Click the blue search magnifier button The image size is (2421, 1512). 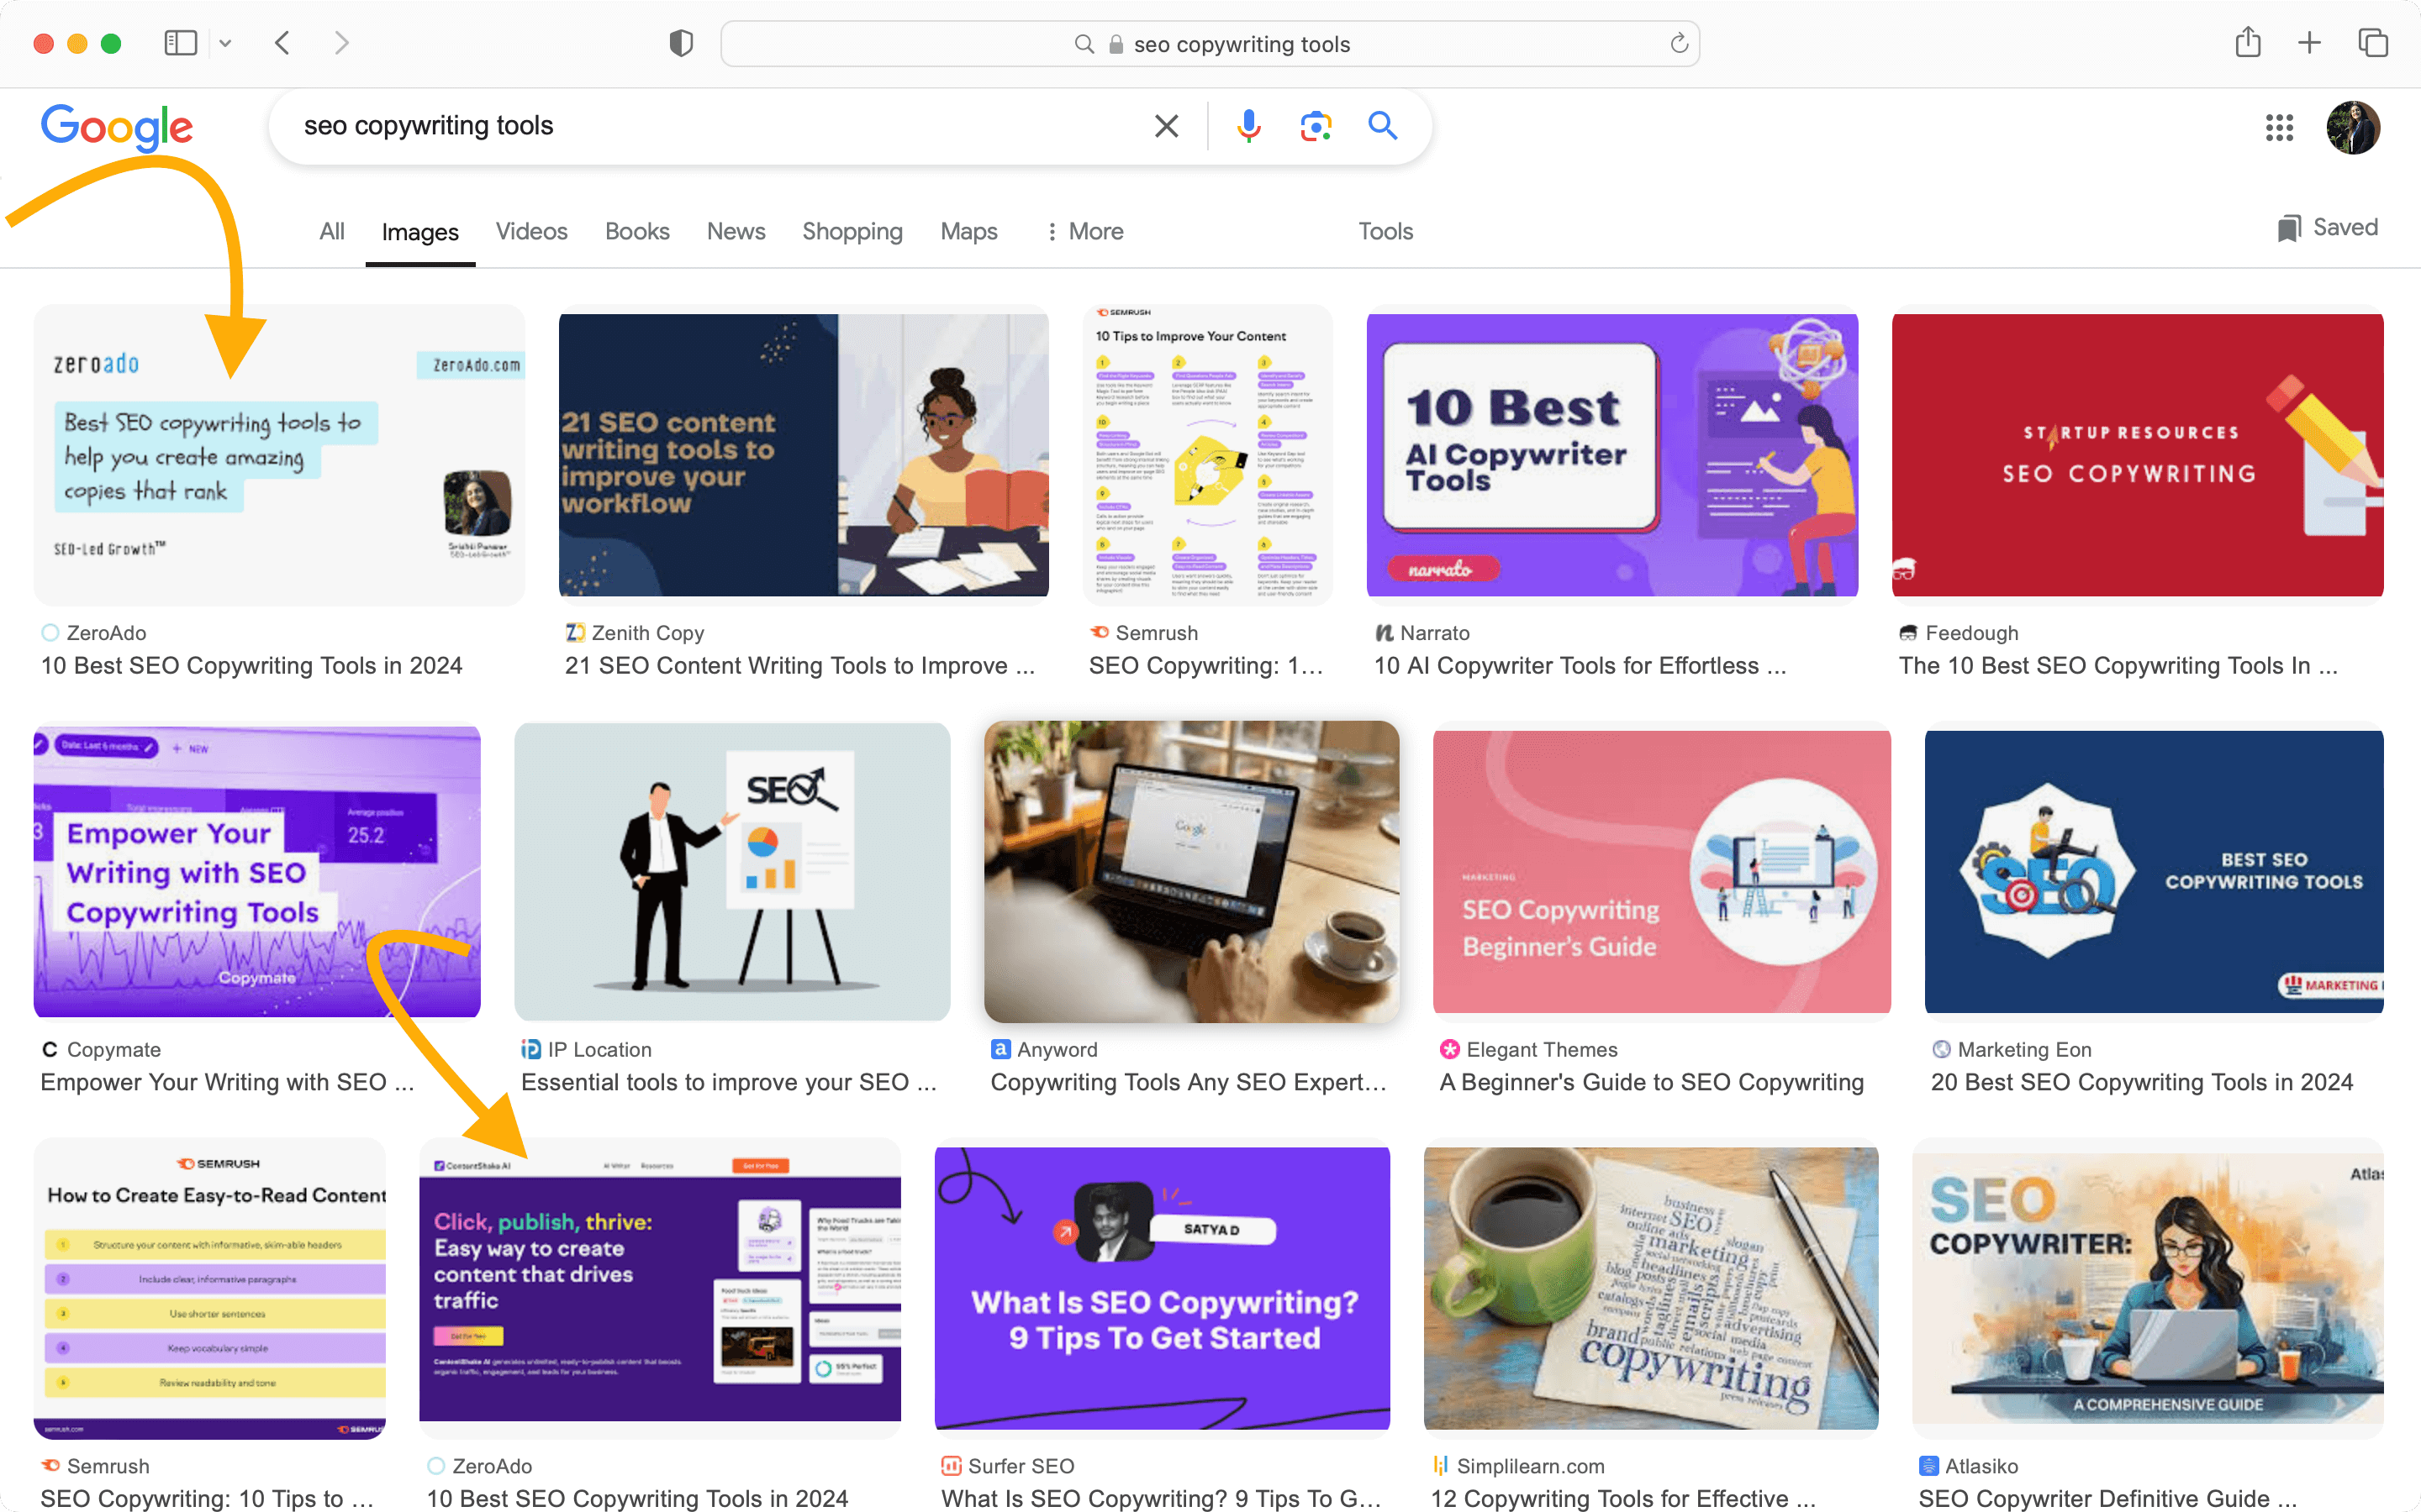(1383, 126)
